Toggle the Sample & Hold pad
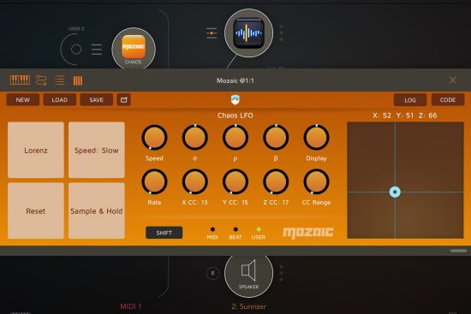This screenshot has width=471, height=314. (97, 210)
